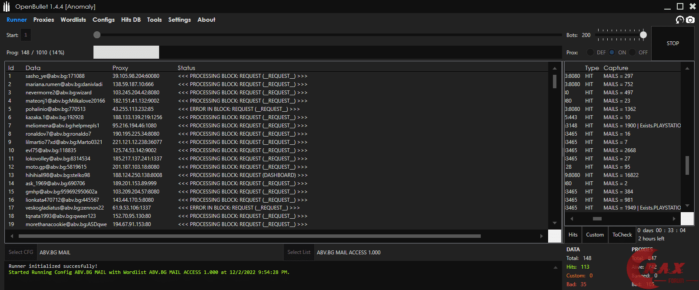Viewport: 699px width, 290px height.
Task: Click the '2 hours left' estimate
Action: coord(651,239)
